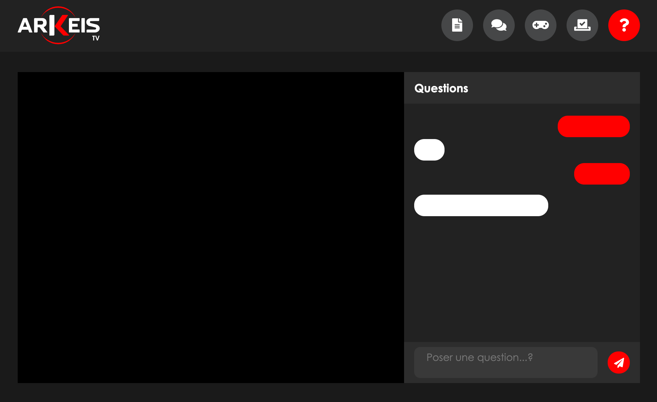Select the first red message bubble

tap(593, 126)
